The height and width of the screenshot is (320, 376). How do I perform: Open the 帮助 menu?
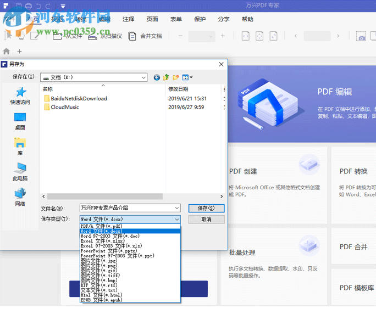click(247, 19)
